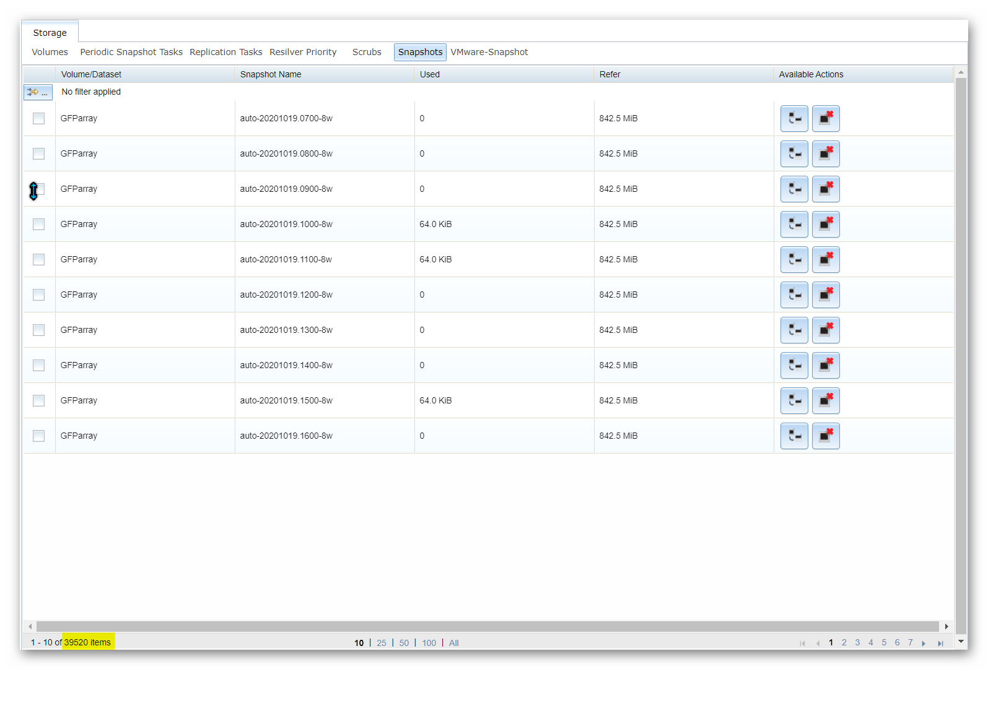Check the auto-20201019.1300-8w row checkbox
The width and height of the screenshot is (988, 719).
(x=38, y=330)
